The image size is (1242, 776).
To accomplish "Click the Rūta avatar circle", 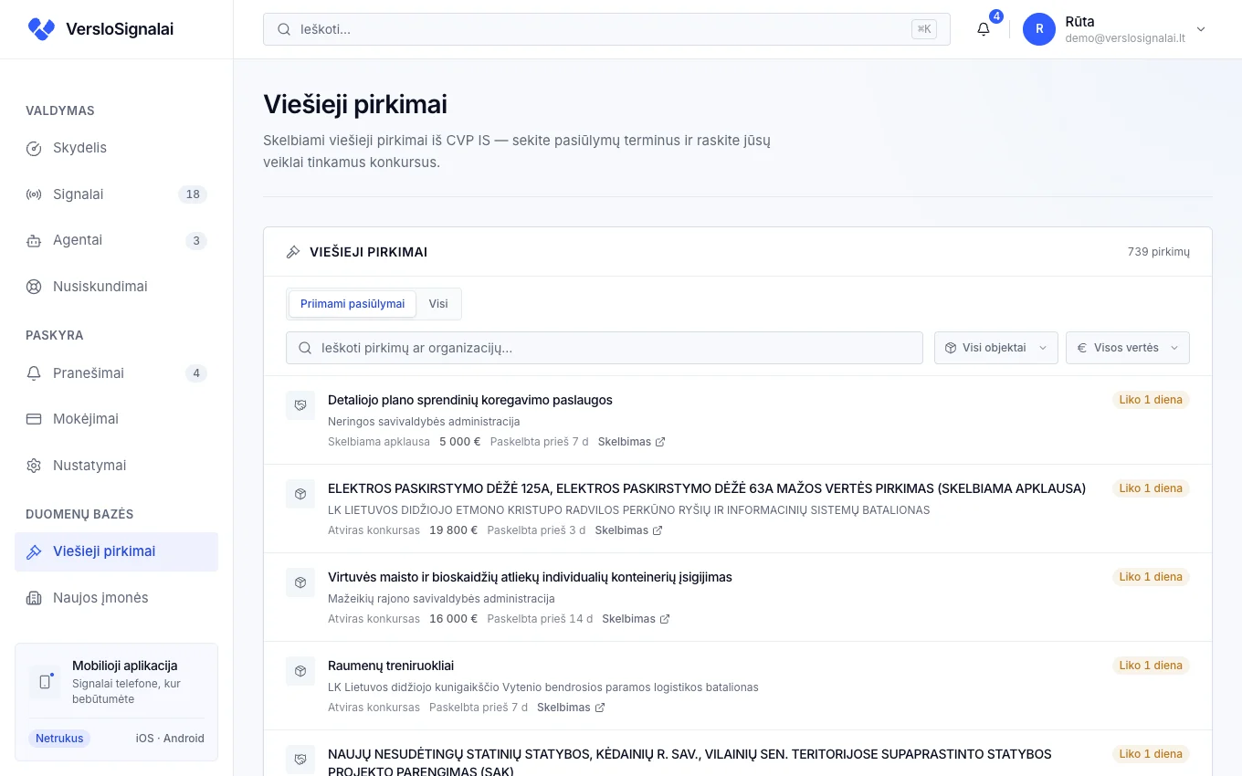I will 1039,29.
